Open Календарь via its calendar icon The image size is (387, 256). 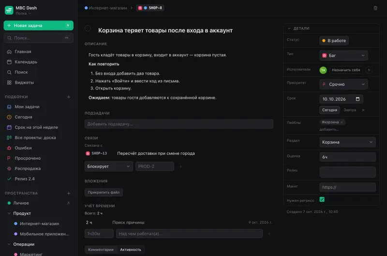pos(9,62)
